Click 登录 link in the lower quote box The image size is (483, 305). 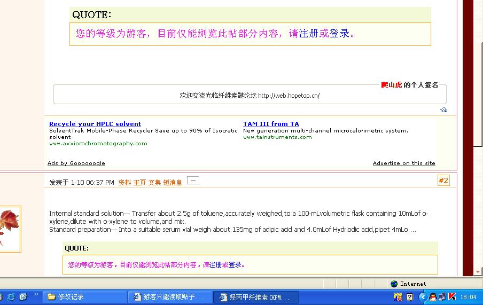[x=235, y=264]
